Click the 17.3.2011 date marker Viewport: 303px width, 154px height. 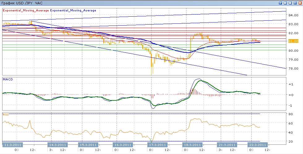[x=157, y=144]
